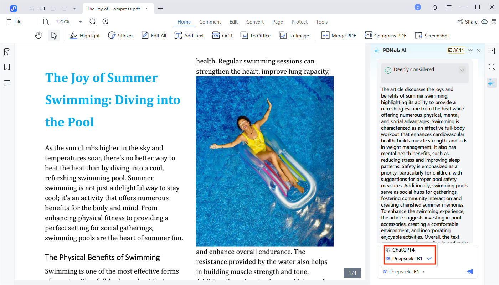Open the Screenshot tool
Image resolution: width=499 pixels, height=285 pixels.
coord(432,35)
